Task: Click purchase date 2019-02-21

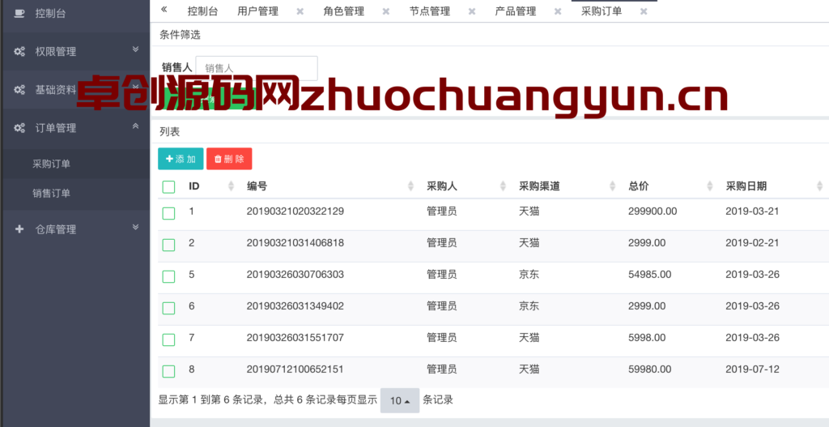Action: [x=752, y=243]
